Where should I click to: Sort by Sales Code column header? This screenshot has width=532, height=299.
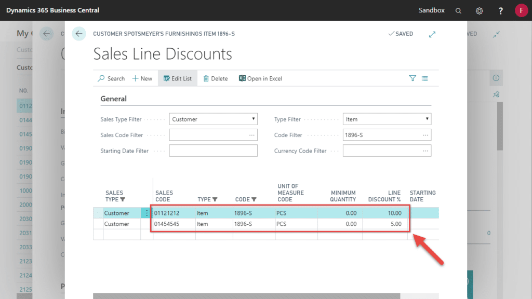pyautogui.click(x=164, y=196)
